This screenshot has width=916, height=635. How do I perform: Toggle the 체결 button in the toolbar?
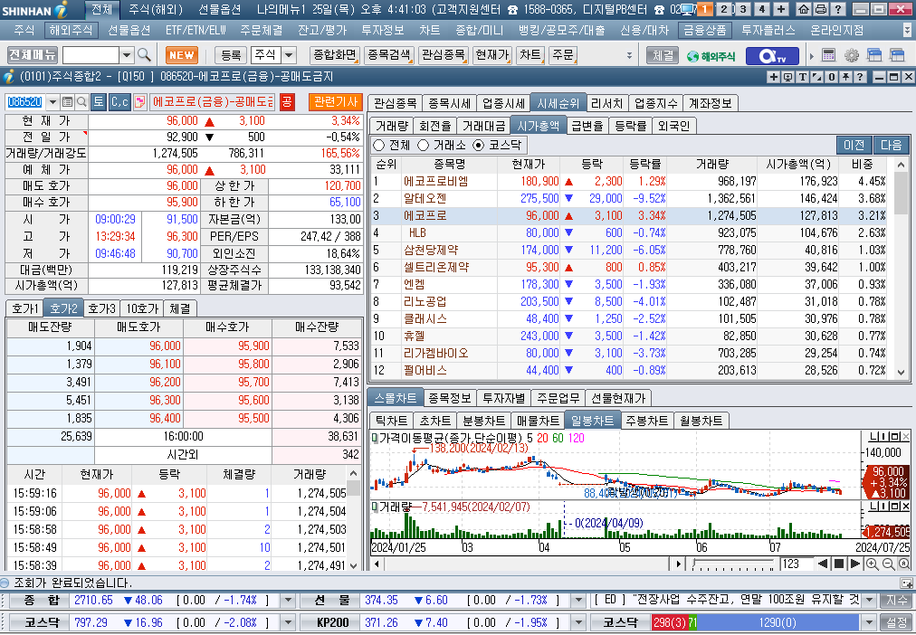pos(663,55)
